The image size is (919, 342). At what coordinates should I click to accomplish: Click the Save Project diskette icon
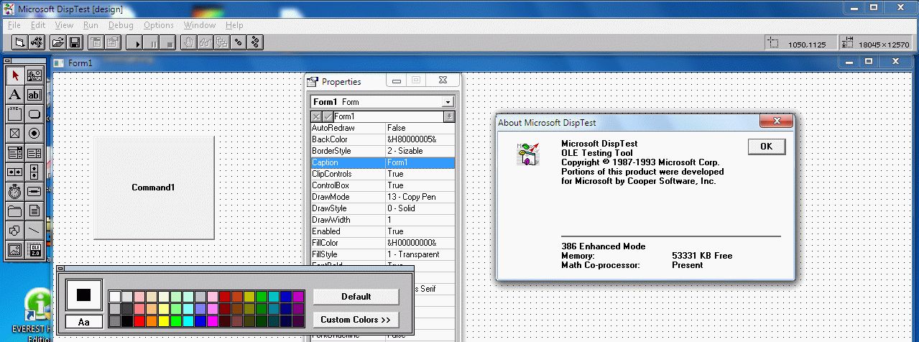tap(75, 42)
